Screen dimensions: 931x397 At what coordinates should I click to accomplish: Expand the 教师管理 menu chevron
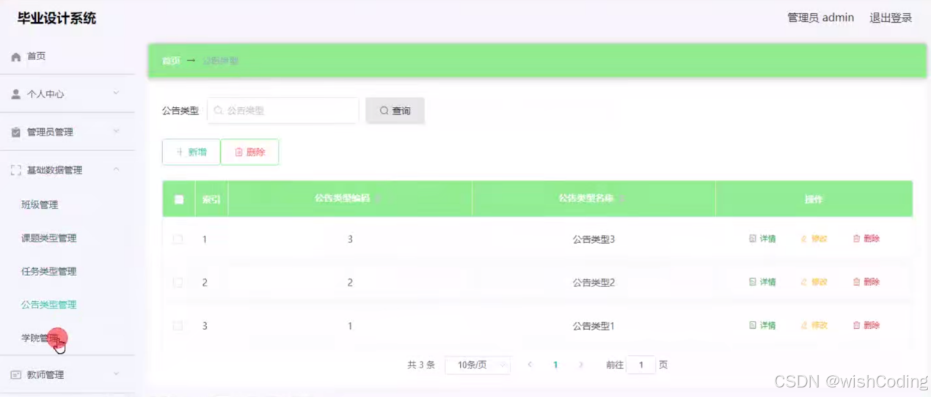coord(116,374)
